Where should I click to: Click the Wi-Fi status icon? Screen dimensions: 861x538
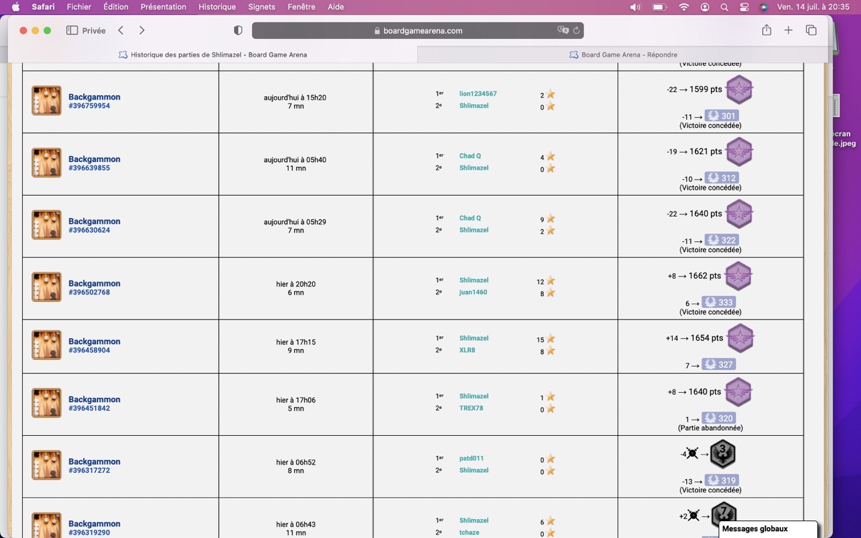click(x=684, y=7)
